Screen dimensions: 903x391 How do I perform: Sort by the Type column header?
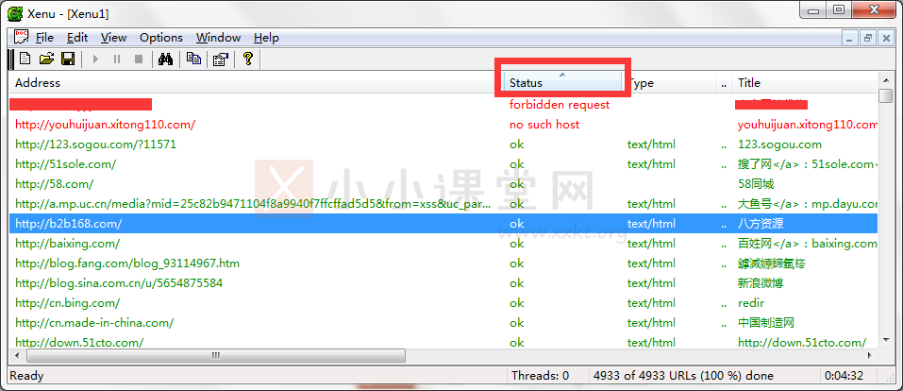tap(669, 82)
